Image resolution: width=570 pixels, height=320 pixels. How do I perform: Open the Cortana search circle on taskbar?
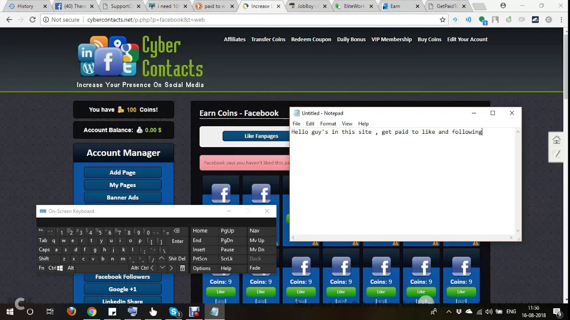[30, 312]
